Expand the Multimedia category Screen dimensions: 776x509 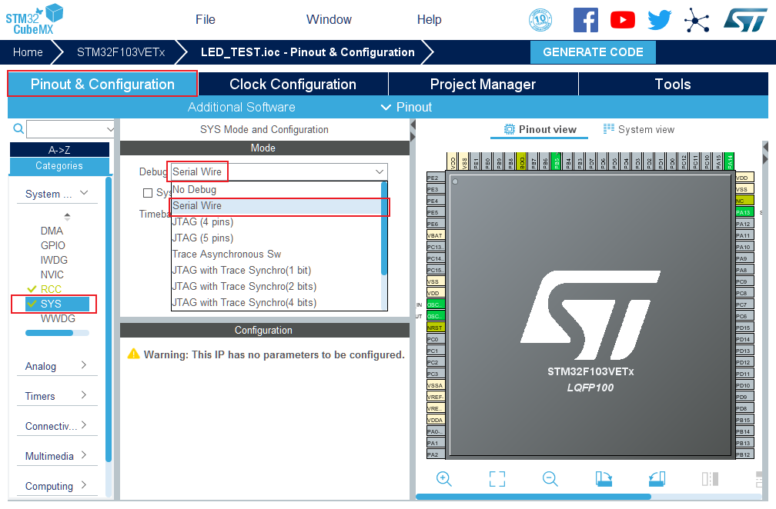point(84,455)
